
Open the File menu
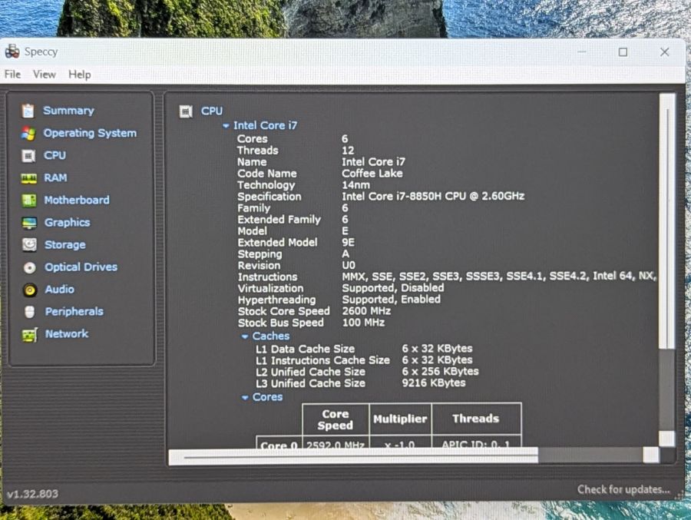(x=12, y=74)
